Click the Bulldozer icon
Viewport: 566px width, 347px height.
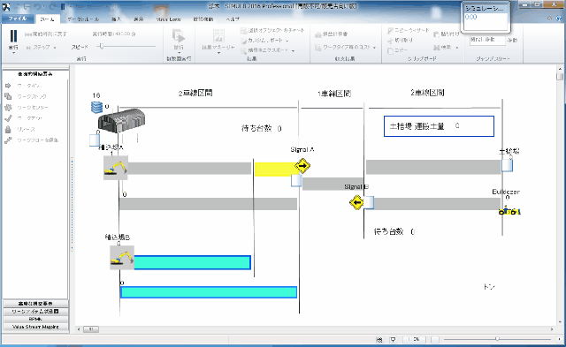point(509,210)
